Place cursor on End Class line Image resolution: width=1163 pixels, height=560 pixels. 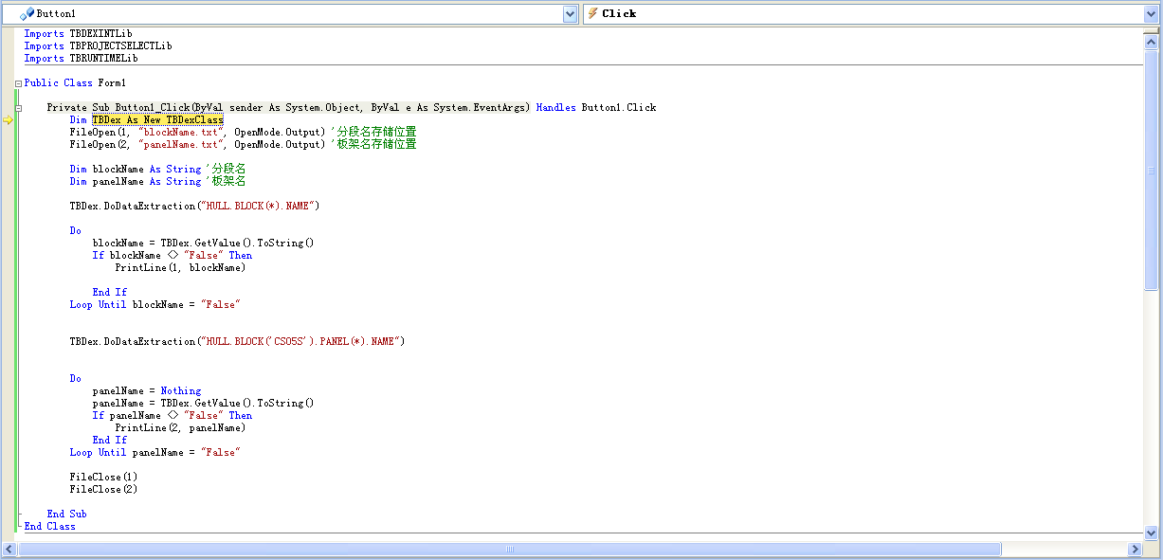tap(49, 527)
